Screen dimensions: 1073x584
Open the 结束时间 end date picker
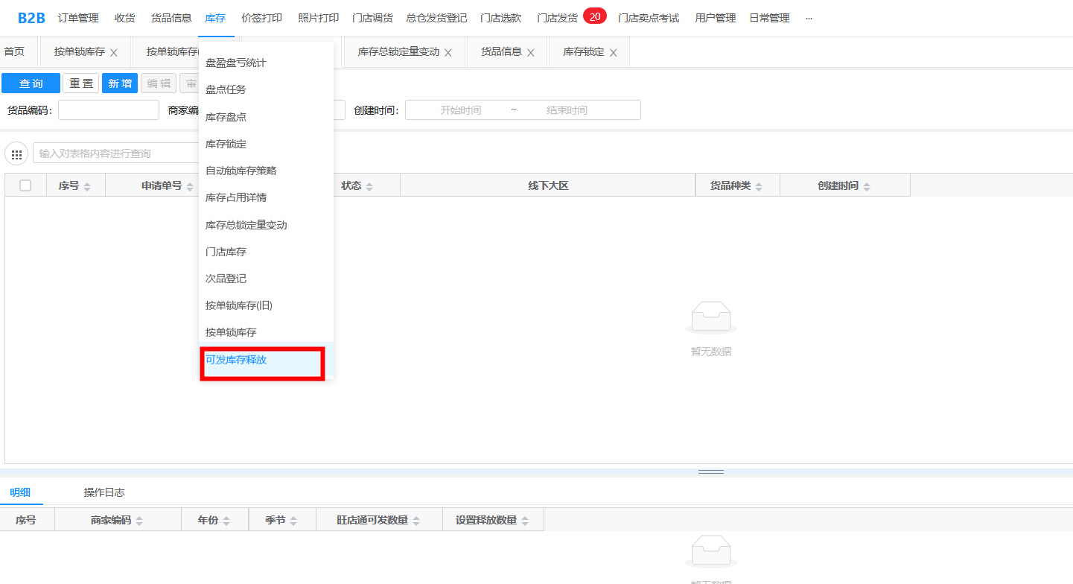(x=567, y=110)
